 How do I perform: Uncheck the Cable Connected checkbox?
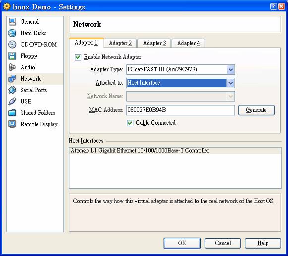[130, 123]
